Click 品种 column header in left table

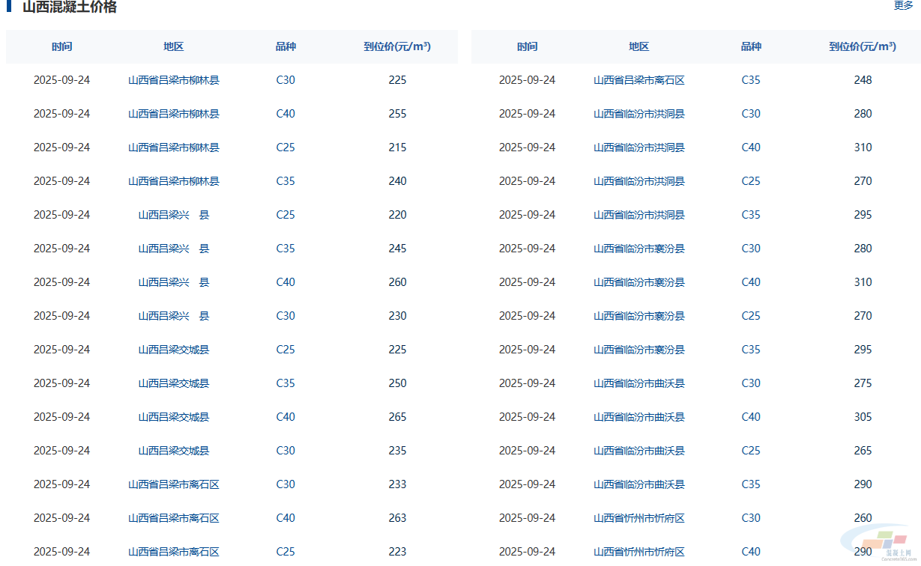[286, 46]
